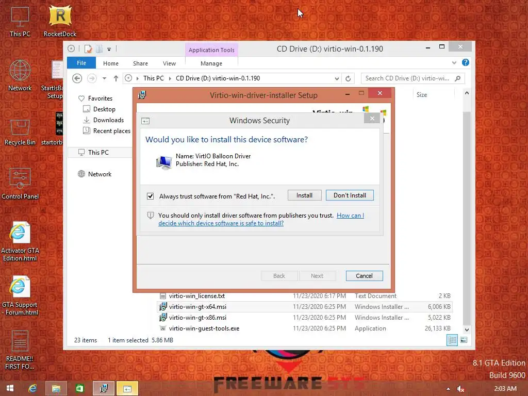Screen dimensions: 528x396
Task: Close the Windows Security dialog
Action: point(372,119)
